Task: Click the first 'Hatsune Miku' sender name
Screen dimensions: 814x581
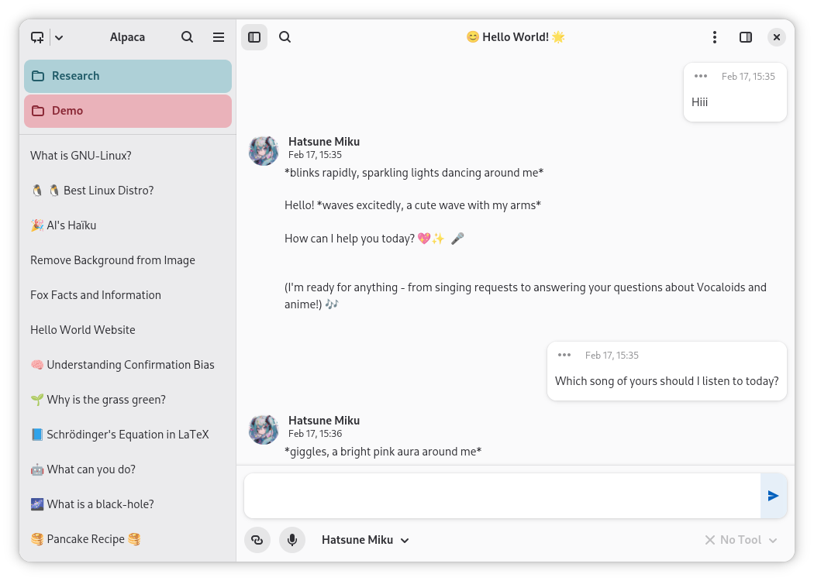Action: (x=324, y=142)
